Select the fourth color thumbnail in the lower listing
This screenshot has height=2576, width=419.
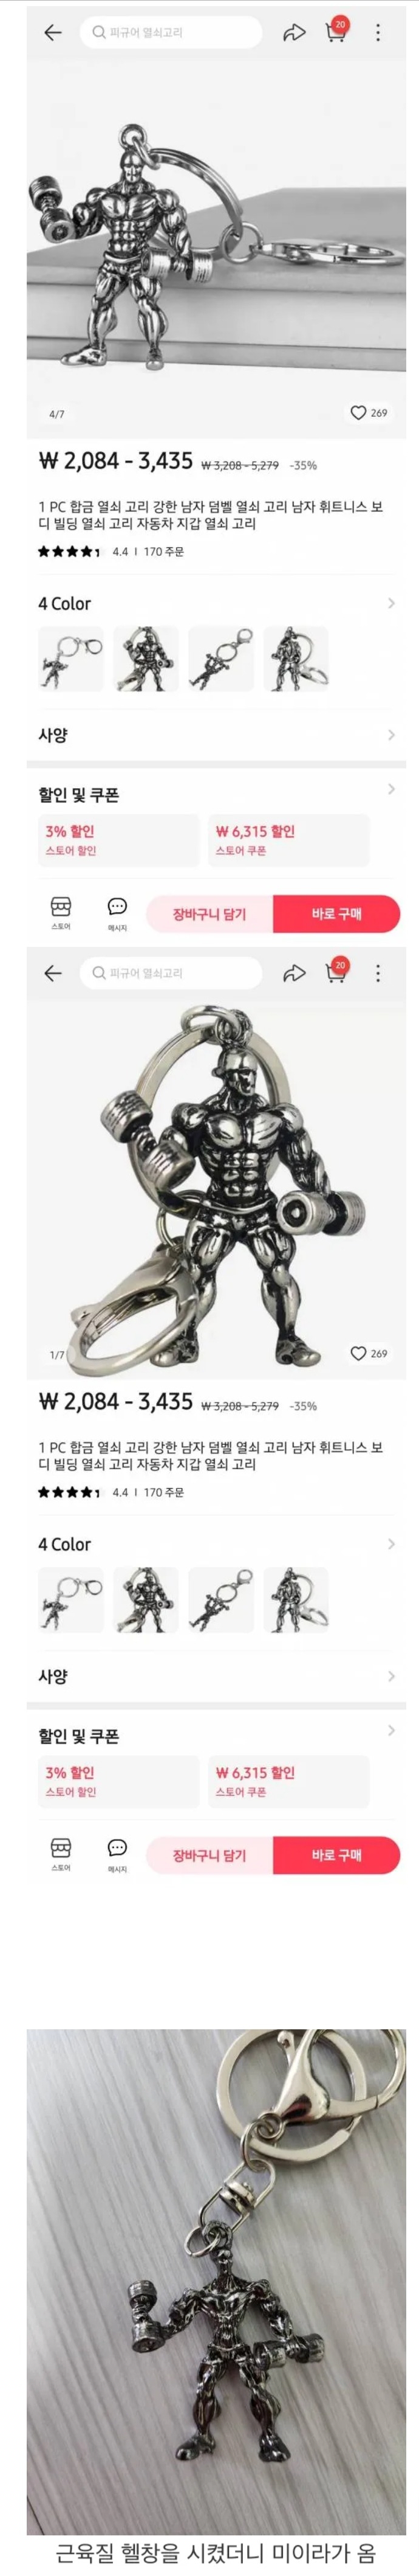(296, 1600)
